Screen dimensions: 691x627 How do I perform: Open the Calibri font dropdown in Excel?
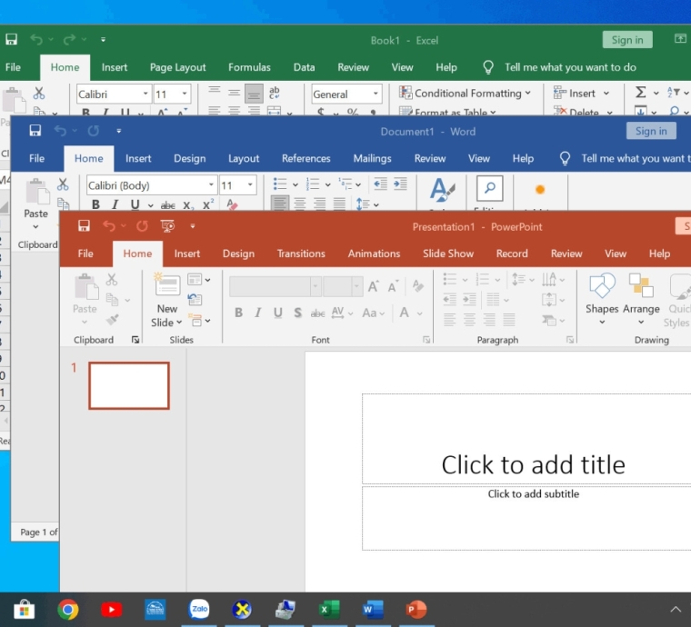point(145,94)
